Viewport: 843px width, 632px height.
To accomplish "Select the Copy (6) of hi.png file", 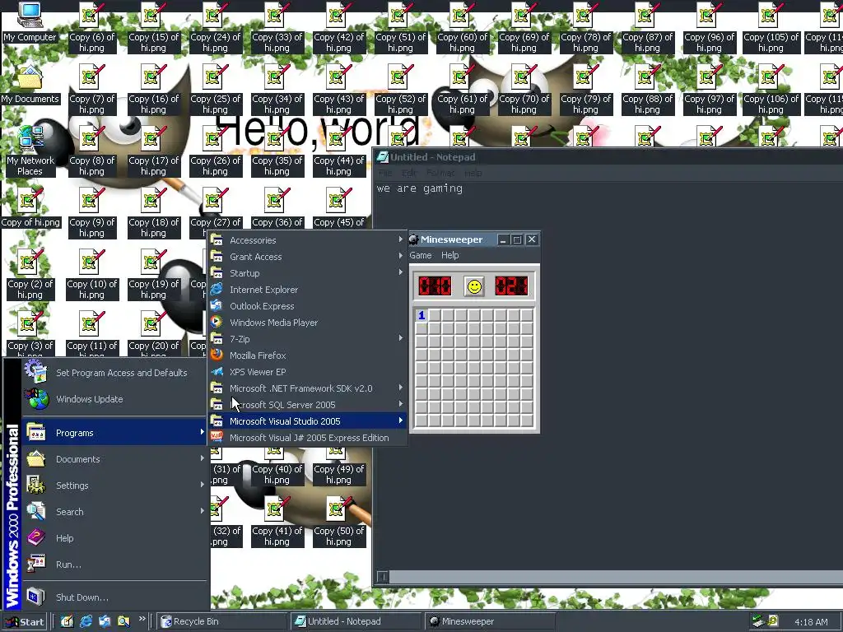I will (91, 27).
